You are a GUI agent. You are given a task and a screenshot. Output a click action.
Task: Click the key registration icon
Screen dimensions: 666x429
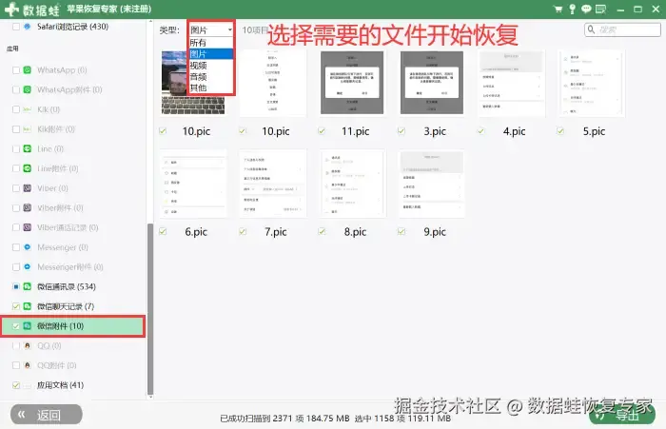(572, 9)
